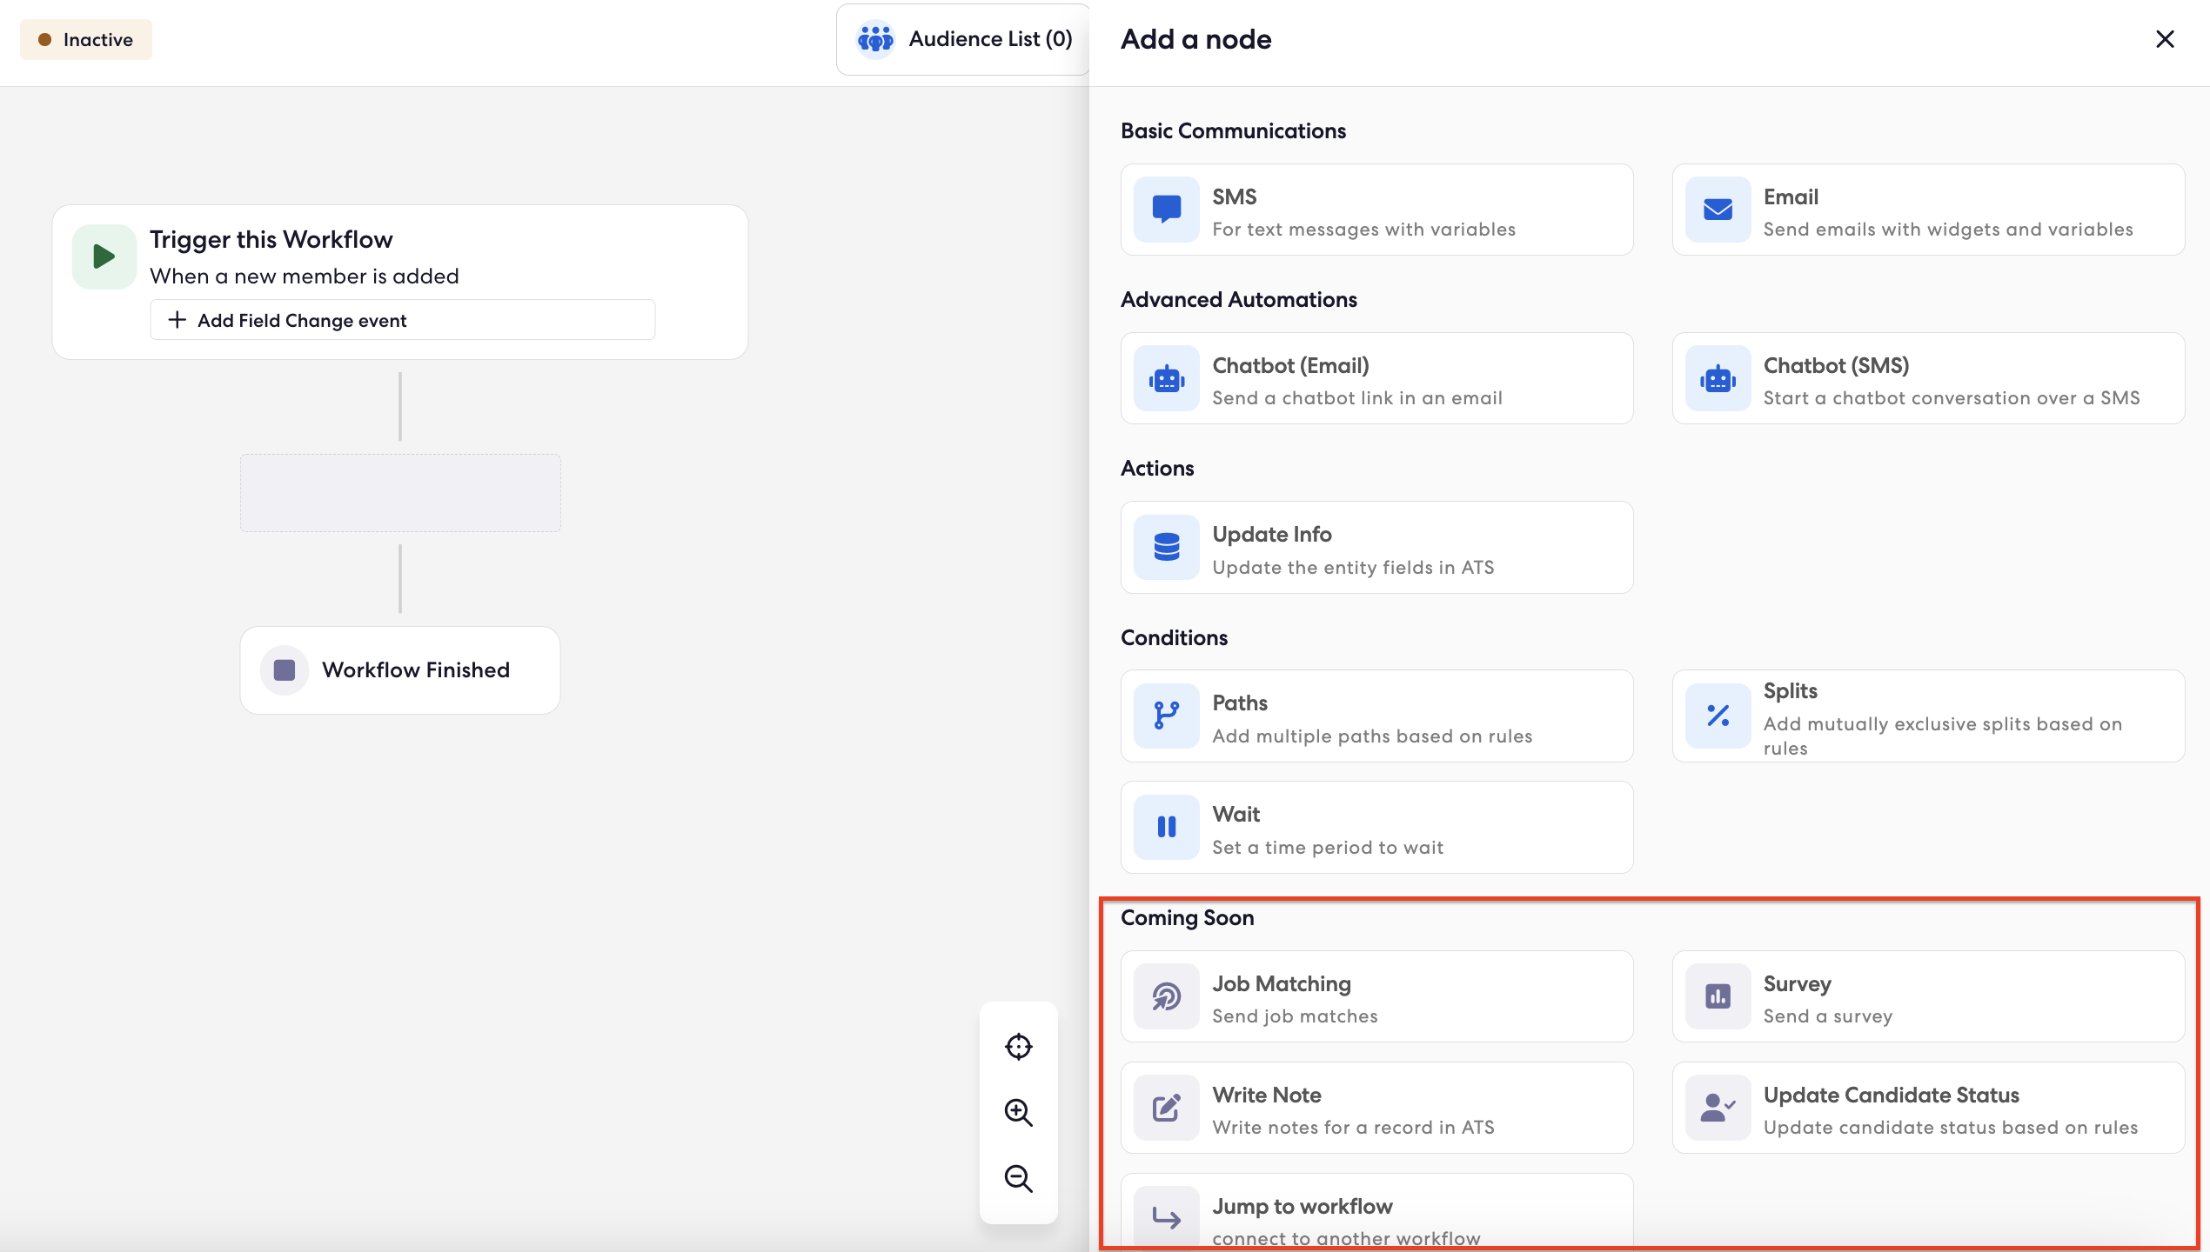Click the Paths branching icon
The width and height of the screenshot is (2210, 1252).
click(x=1166, y=716)
